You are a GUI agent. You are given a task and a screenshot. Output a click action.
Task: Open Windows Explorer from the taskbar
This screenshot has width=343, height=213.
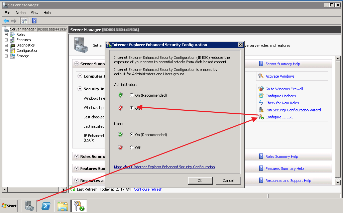pos(63,206)
